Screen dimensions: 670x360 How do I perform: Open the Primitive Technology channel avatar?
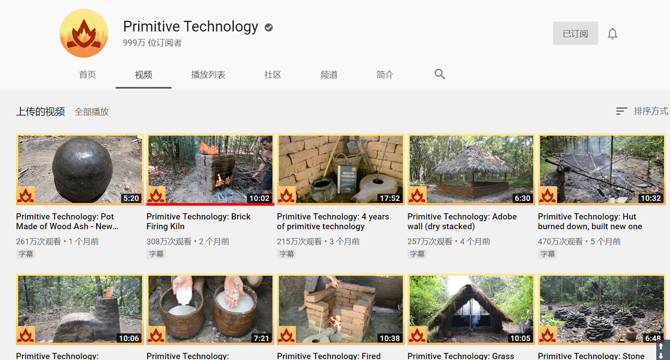pos(83,33)
